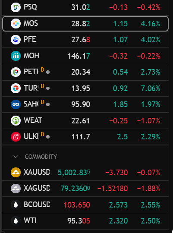The width and height of the screenshot is (173, 233).
Task: Click the BCOUSD oil drop icon
Action: pos(16,205)
